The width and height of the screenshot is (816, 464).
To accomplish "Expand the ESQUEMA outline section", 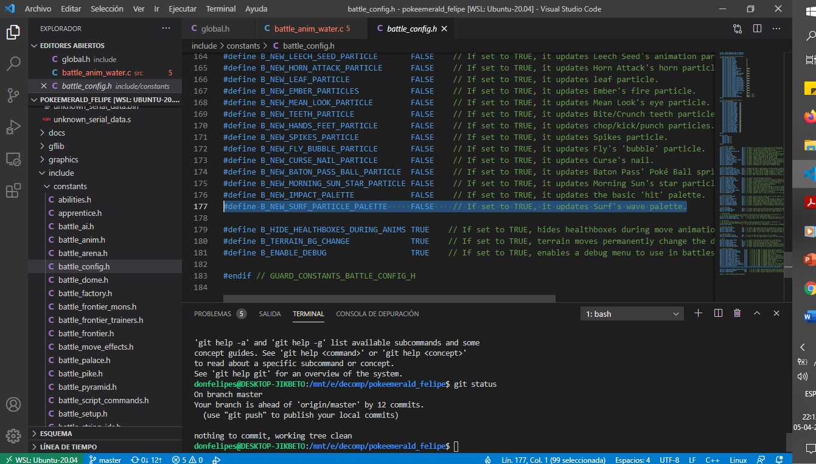I will (x=56, y=434).
